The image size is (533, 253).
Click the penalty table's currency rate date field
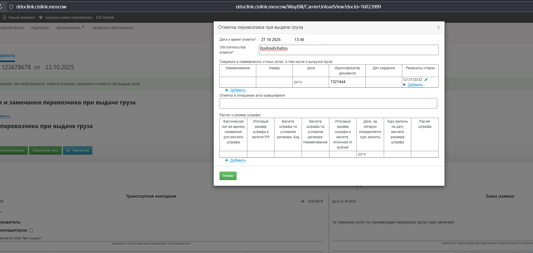click(x=370, y=154)
